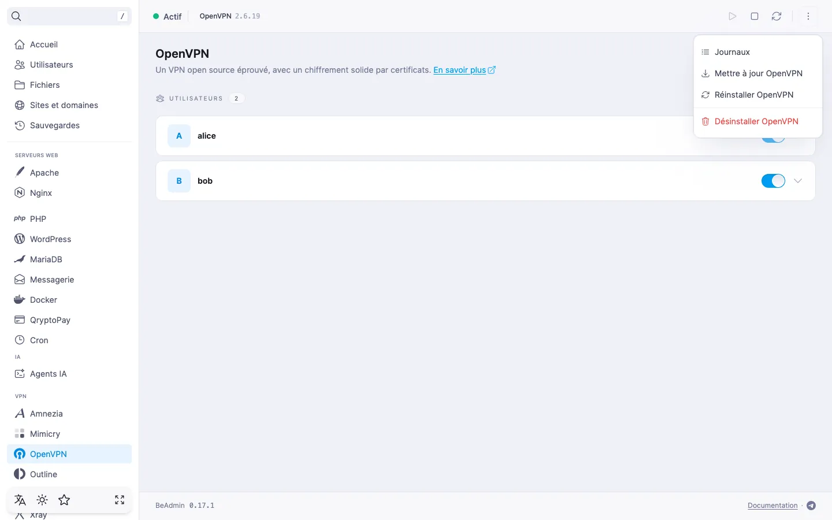This screenshot has height=520, width=832.
Task: Open Agents IA section
Action: point(69,374)
